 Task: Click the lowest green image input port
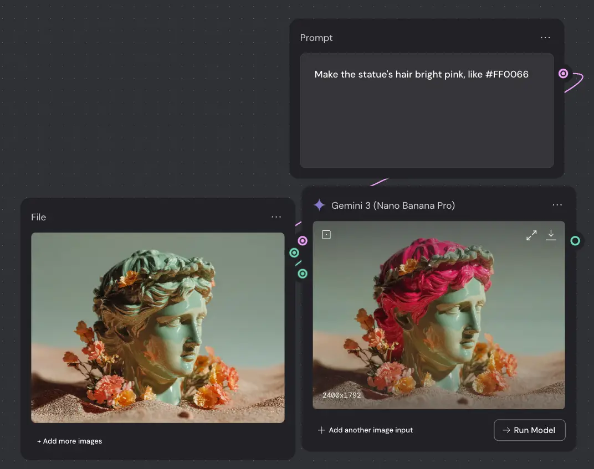click(303, 274)
